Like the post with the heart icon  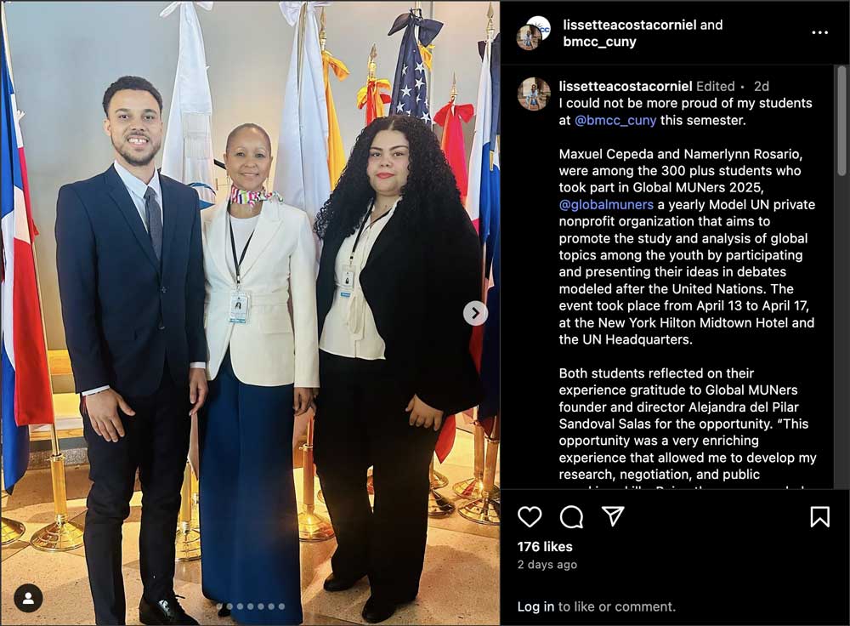coord(530,516)
